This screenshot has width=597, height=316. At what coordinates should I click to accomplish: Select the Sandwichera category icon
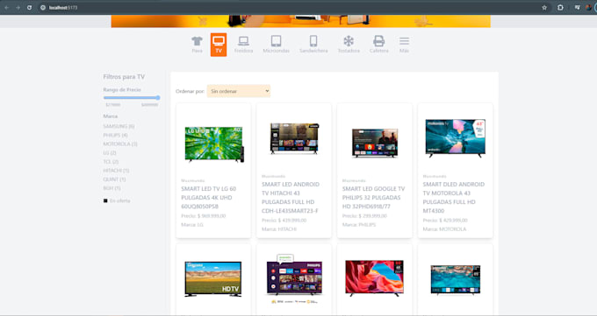(313, 41)
